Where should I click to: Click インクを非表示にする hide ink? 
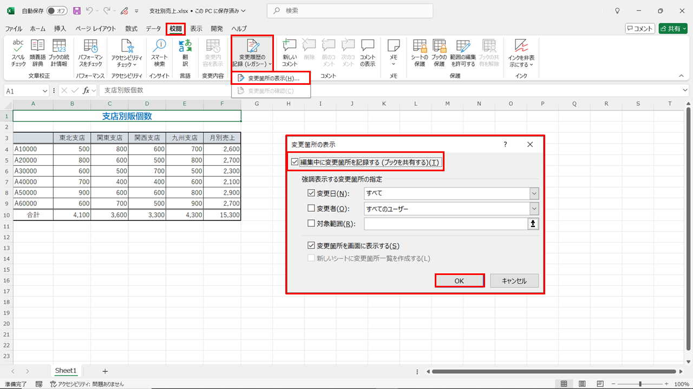(x=521, y=53)
